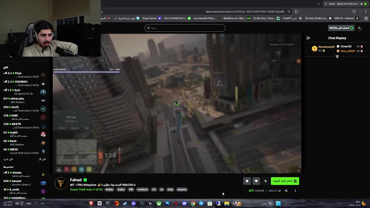The width and height of the screenshot is (370, 208).
Task: Click the mtrp tag
Action: [170, 190]
